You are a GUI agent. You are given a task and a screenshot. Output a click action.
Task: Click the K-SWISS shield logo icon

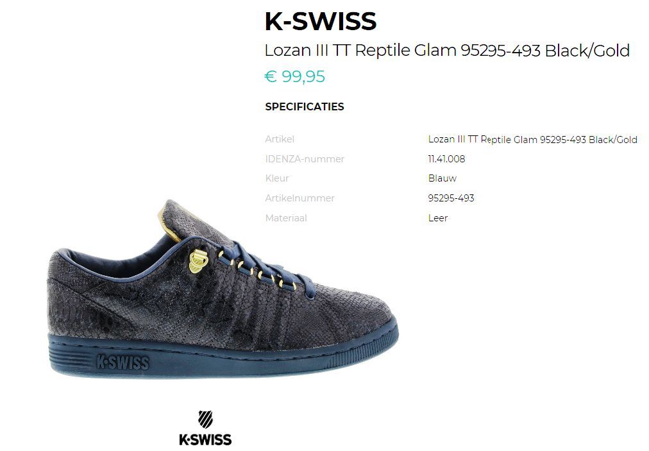tap(205, 419)
